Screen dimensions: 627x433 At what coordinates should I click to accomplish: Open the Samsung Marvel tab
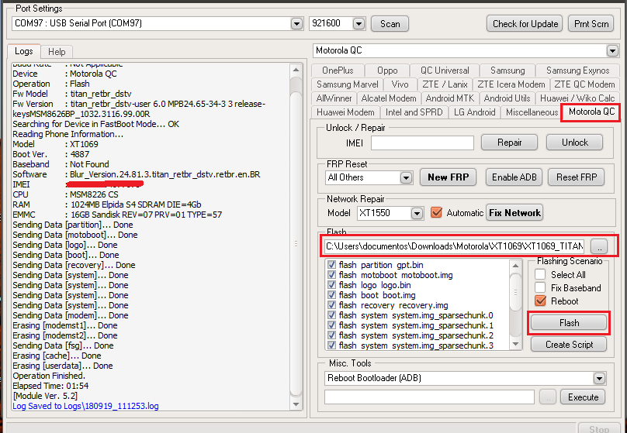pos(347,84)
